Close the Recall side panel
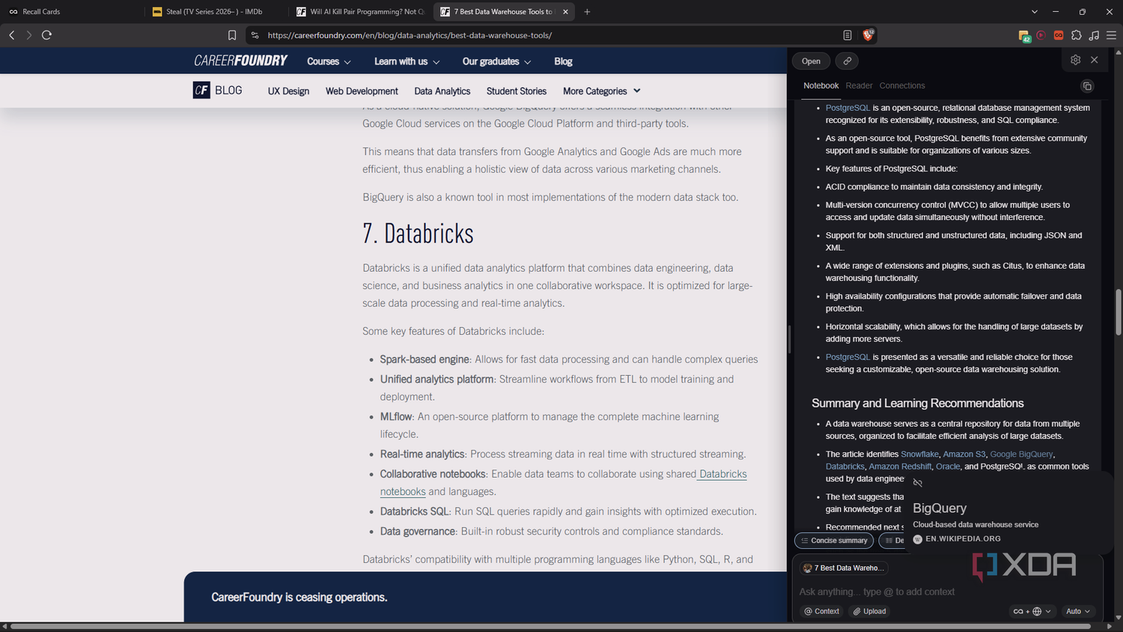The width and height of the screenshot is (1123, 632). point(1095,60)
